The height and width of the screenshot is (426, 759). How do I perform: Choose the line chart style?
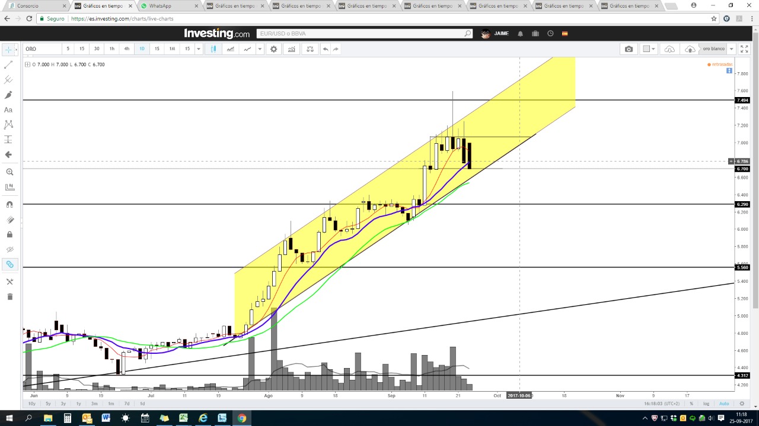[x=247, y=49]
